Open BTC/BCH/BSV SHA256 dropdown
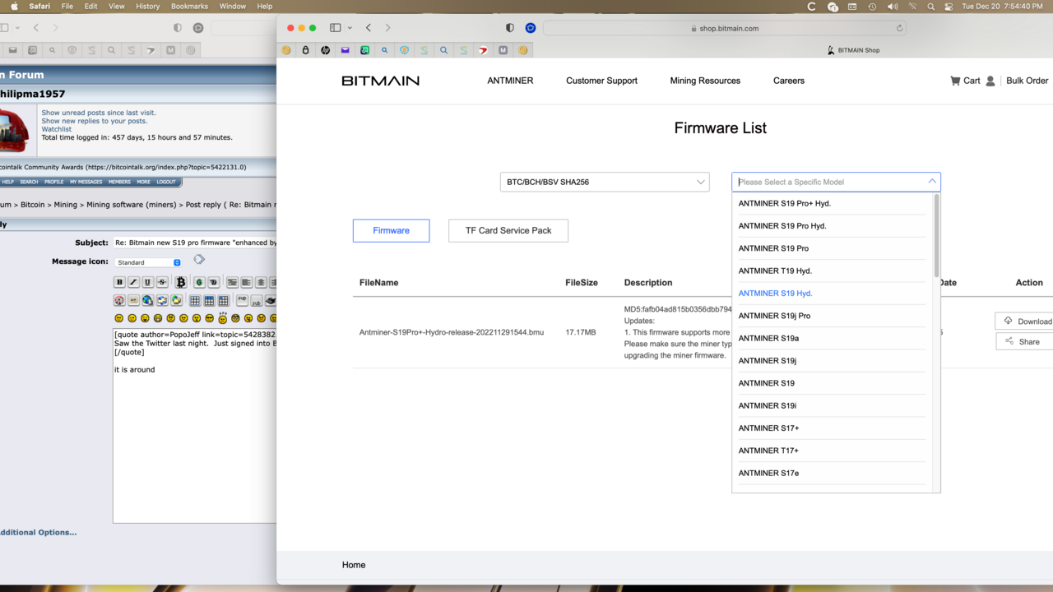Image resolution: width=1053 pixels, height=592 pixels. (x=605, y=182)
